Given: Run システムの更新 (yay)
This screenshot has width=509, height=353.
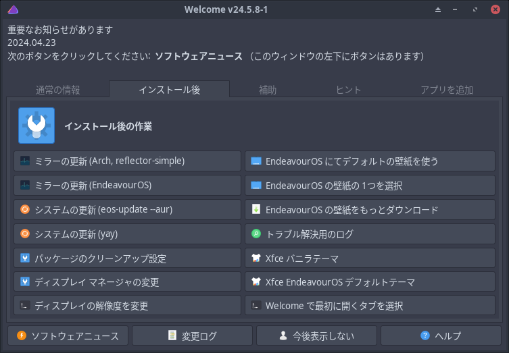Looking at the screenshot, I should click(127, 234).
